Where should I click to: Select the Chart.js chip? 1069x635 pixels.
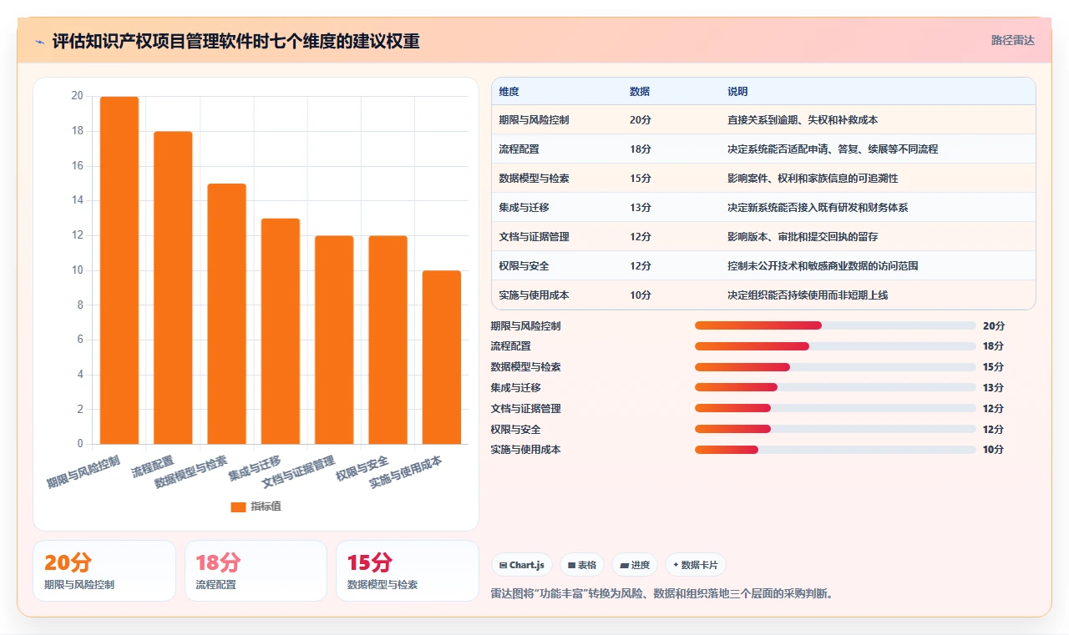521,565
